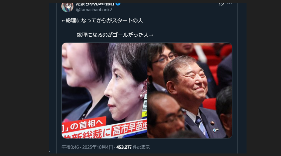Open the 453.2万 件の表示 view count
Screen dimensions: 281x156
coord(133,147)
